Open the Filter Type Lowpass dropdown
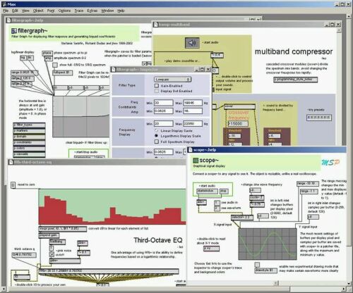353x293 pixels. click(x=172, y=80)
